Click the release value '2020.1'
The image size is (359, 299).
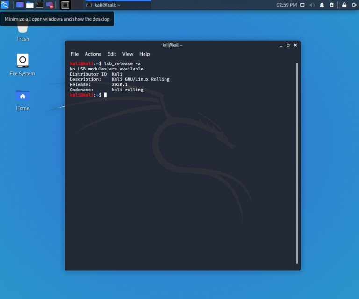[x=120, y=84]
